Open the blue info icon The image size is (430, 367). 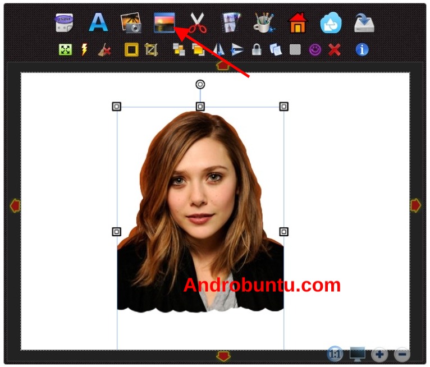pos(362,49)
